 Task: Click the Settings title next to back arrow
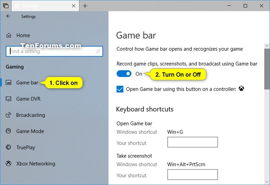pos(28,17)
